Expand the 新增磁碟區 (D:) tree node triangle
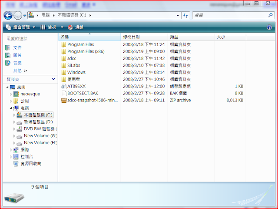278x209 pixels. pos(14,122)
